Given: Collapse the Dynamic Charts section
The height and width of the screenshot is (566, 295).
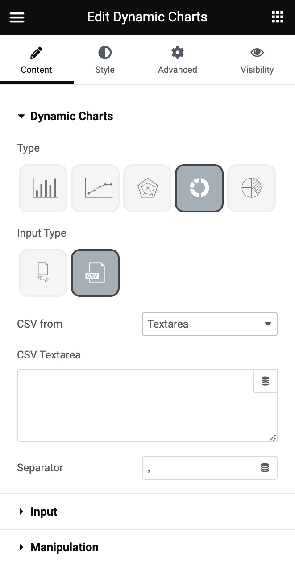Looking at the screenshot, I should click(x=71, y=117).
